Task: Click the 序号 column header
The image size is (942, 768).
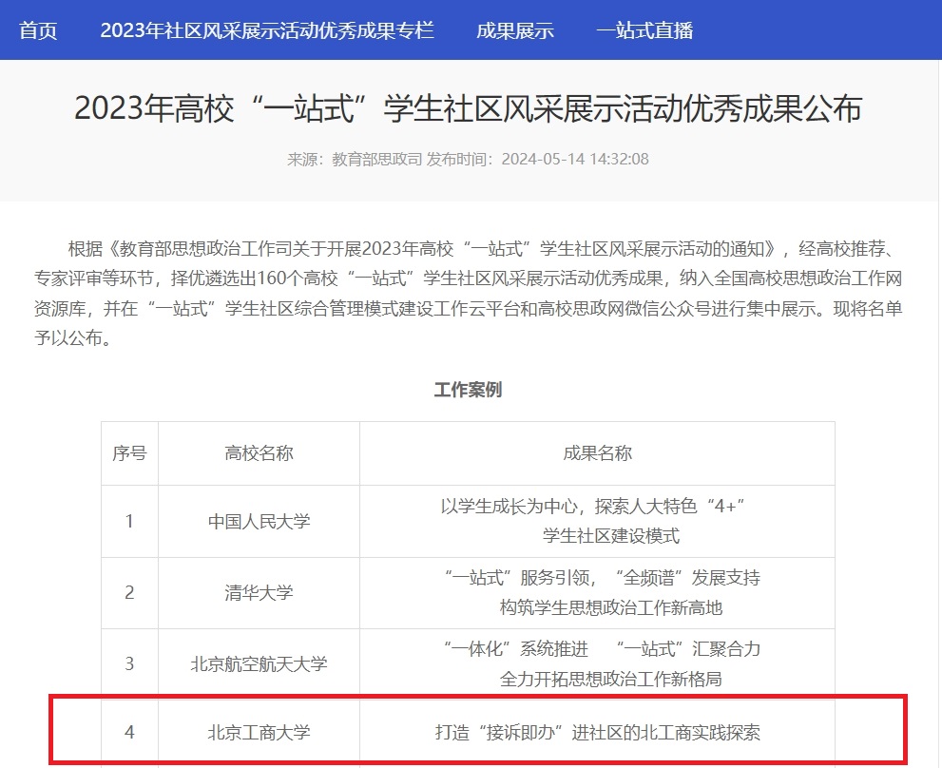Action: [x=129, y=453]
